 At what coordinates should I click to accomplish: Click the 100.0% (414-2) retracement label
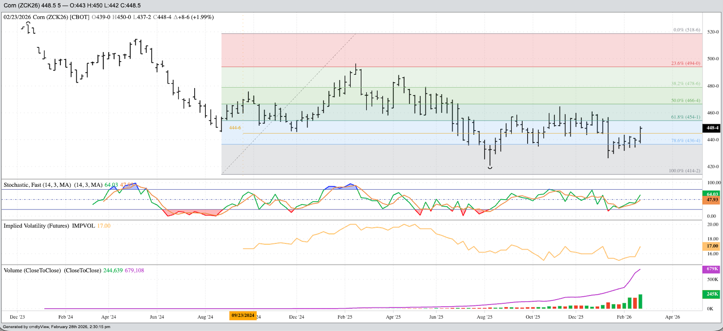684,170
